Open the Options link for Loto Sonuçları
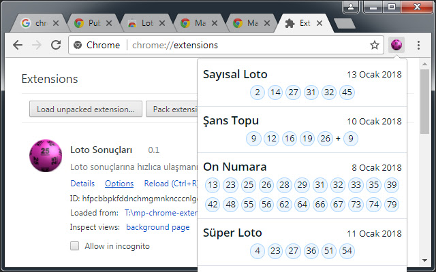The width and height of the screenshot is (436, 272). tap(119, 184)
